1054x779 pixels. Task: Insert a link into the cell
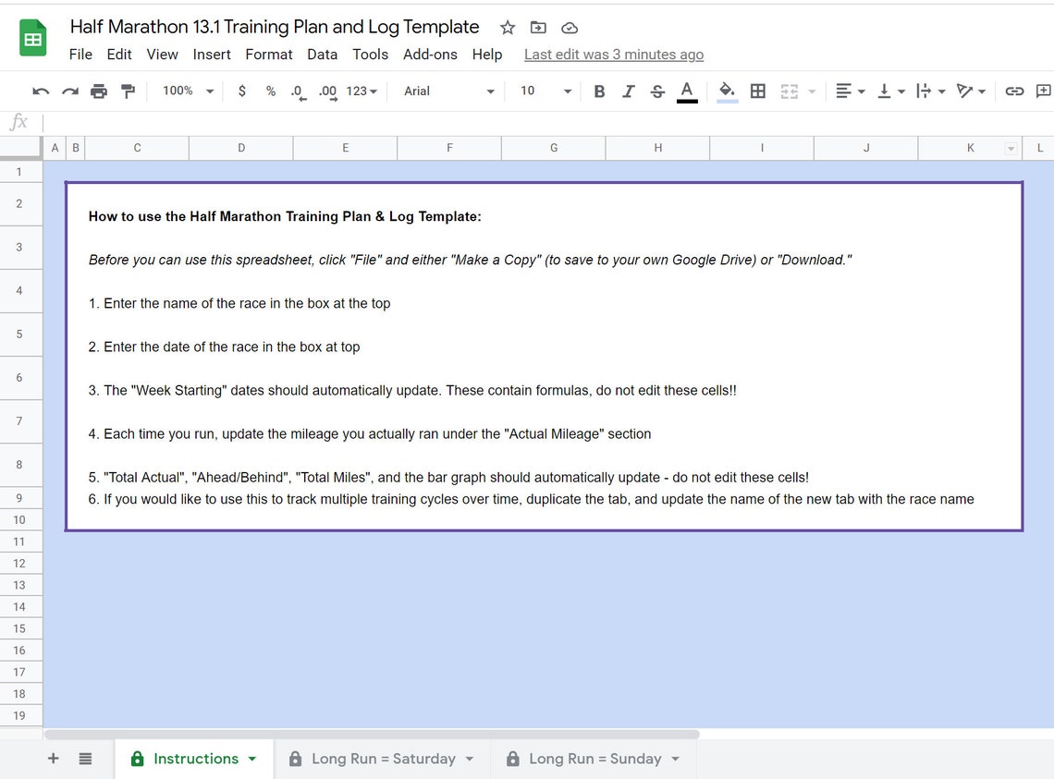pos(1014,91)
